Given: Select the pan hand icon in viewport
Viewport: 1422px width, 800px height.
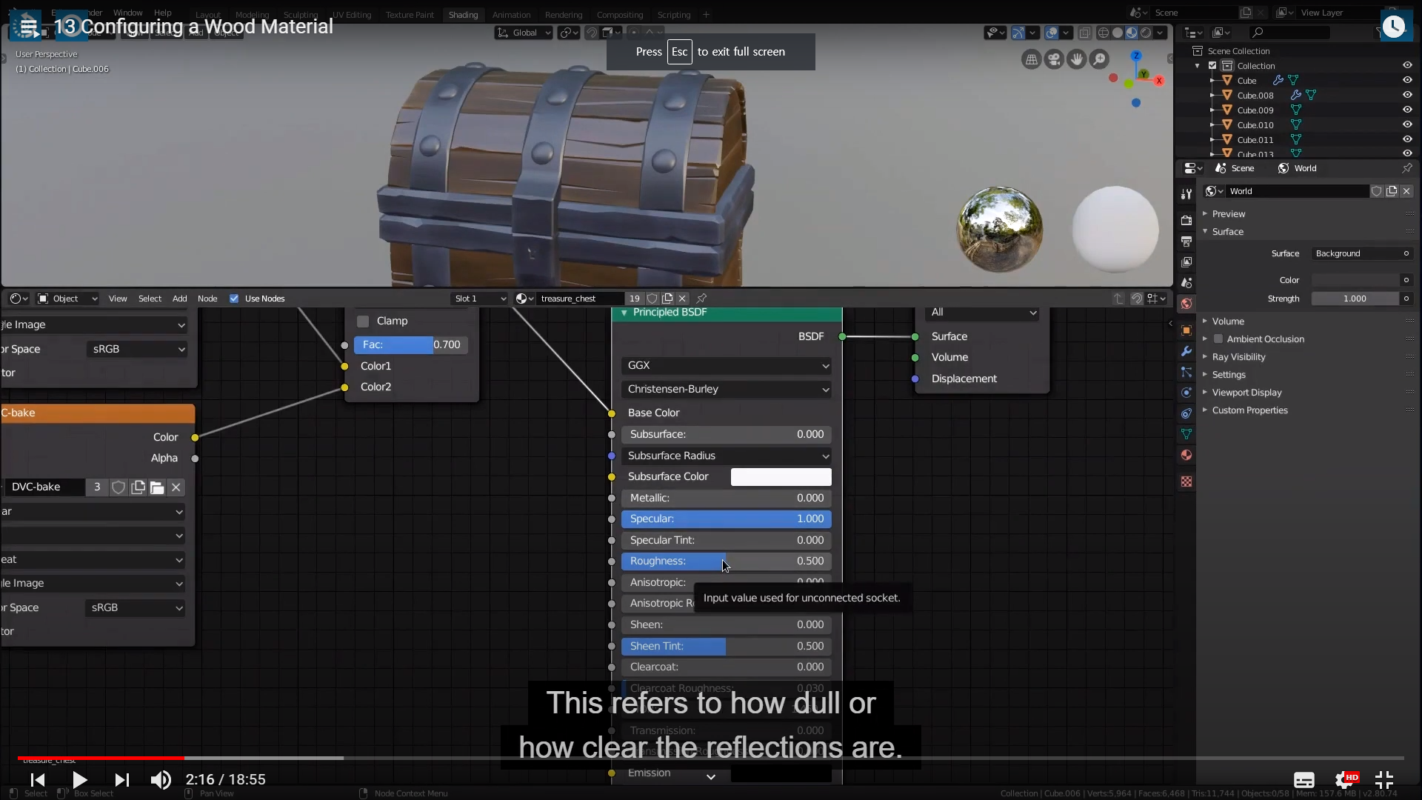Looking at the screenshot, I should [x=1077, y=59].
